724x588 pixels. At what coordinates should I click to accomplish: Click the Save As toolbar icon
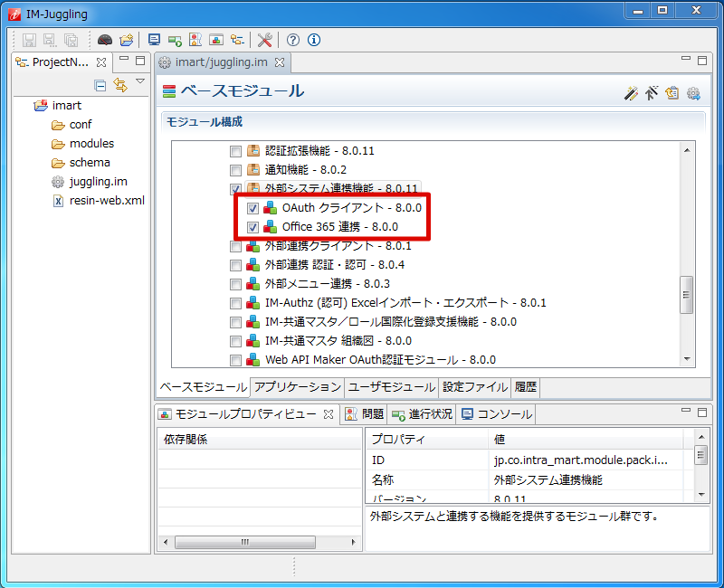[x=50, y=40]
